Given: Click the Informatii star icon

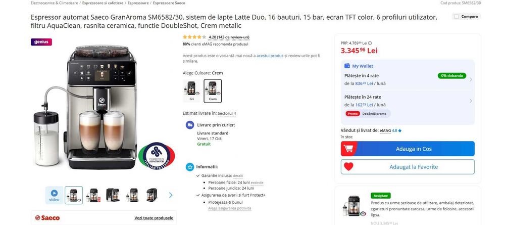Looking at the screenshot, I should (190, 167).
